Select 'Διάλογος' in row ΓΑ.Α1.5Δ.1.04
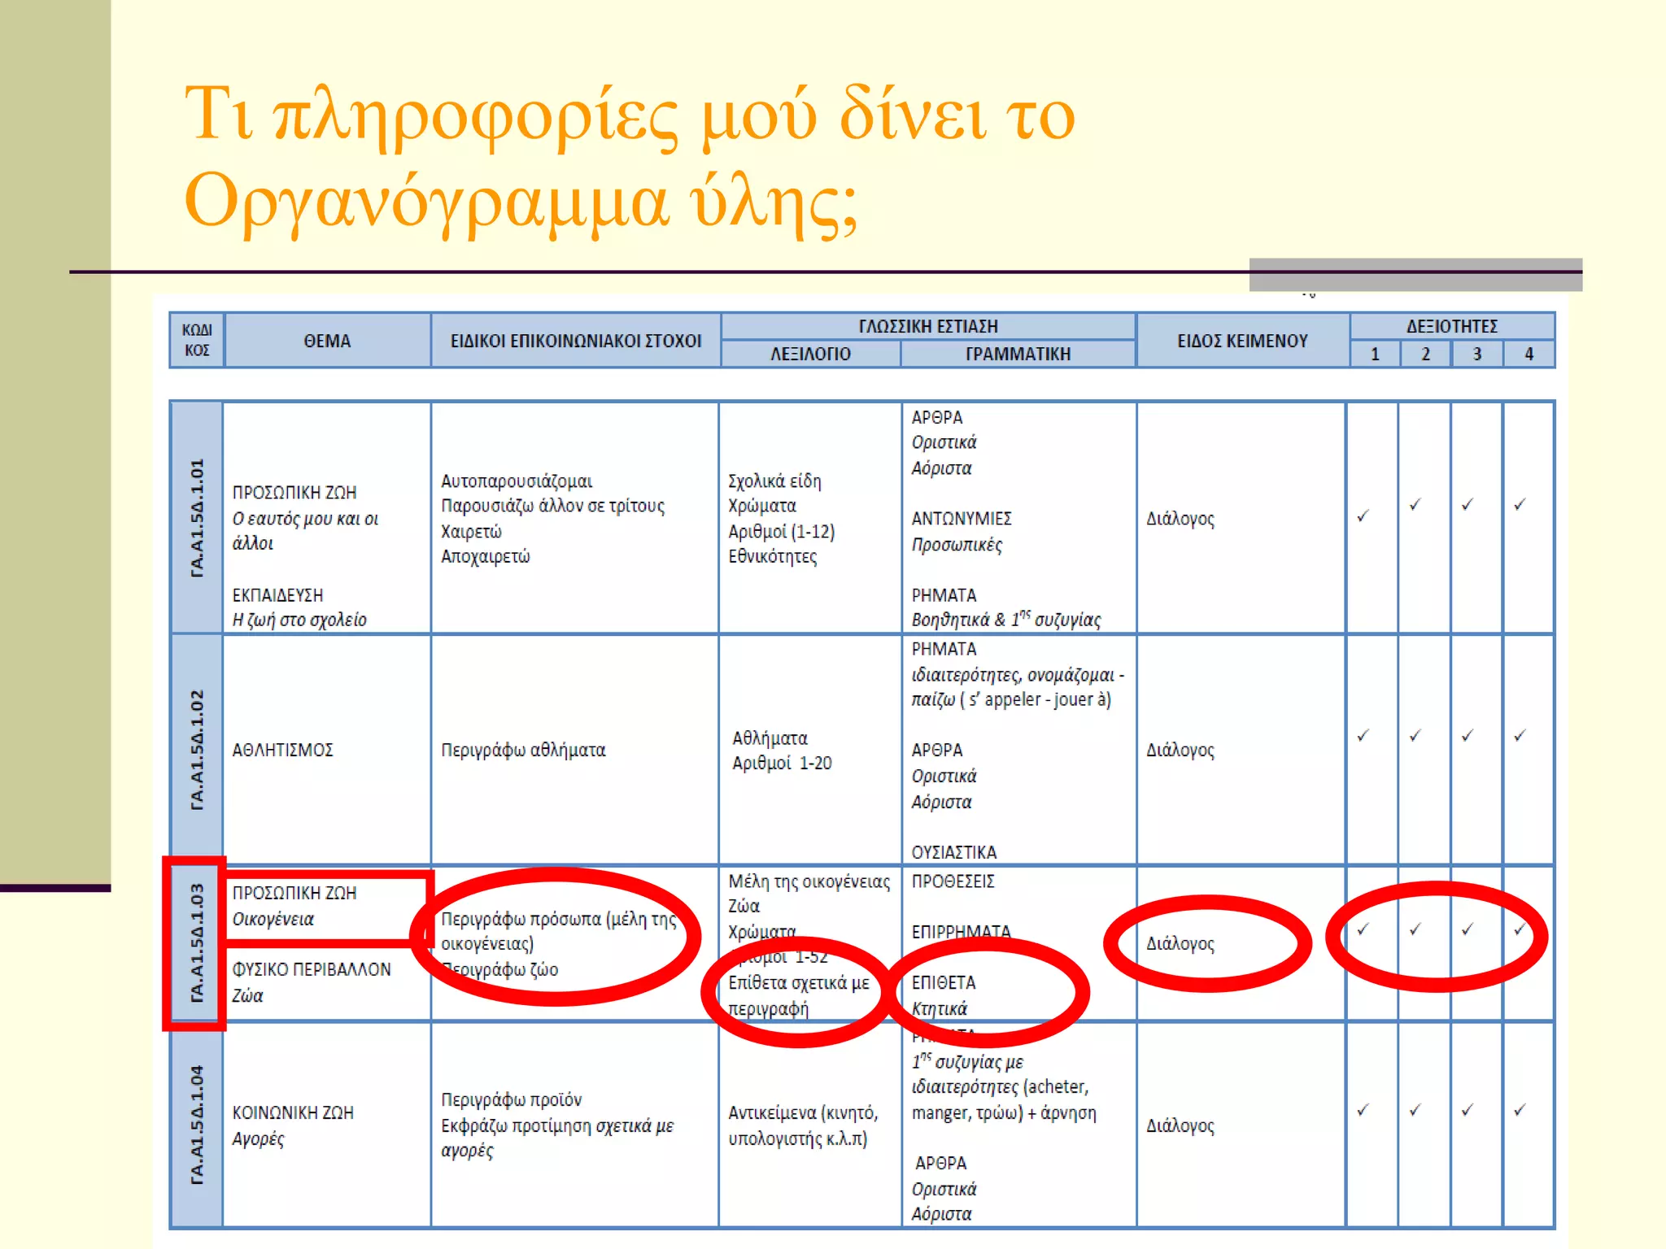 tap(1180, 1125)
